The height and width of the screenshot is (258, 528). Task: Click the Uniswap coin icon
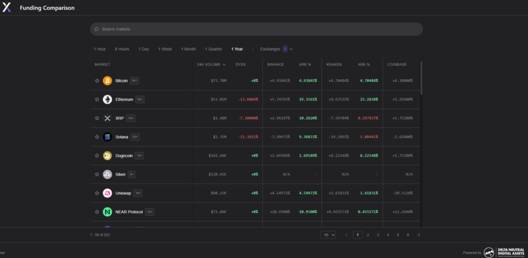point(107,193)
